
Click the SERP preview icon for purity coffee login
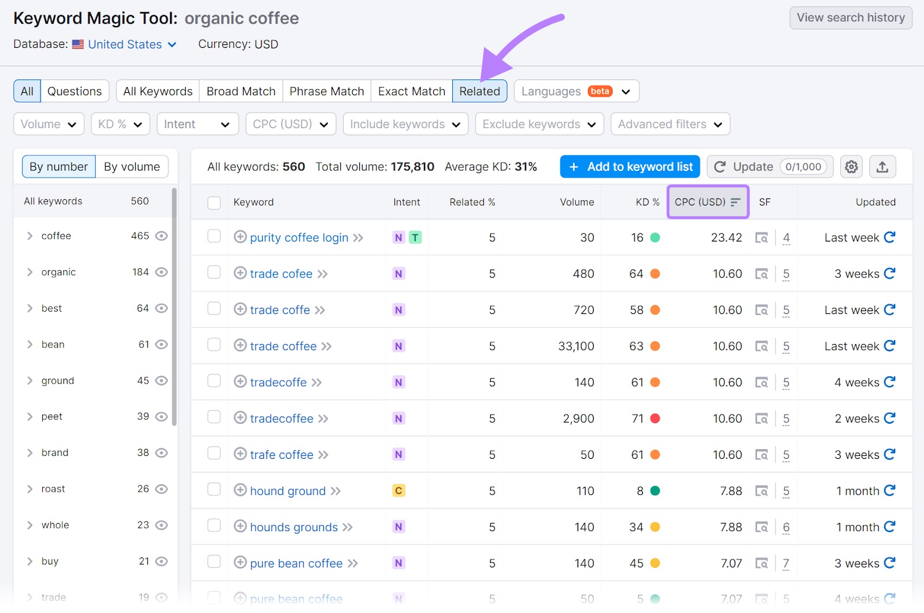point(762,237)
